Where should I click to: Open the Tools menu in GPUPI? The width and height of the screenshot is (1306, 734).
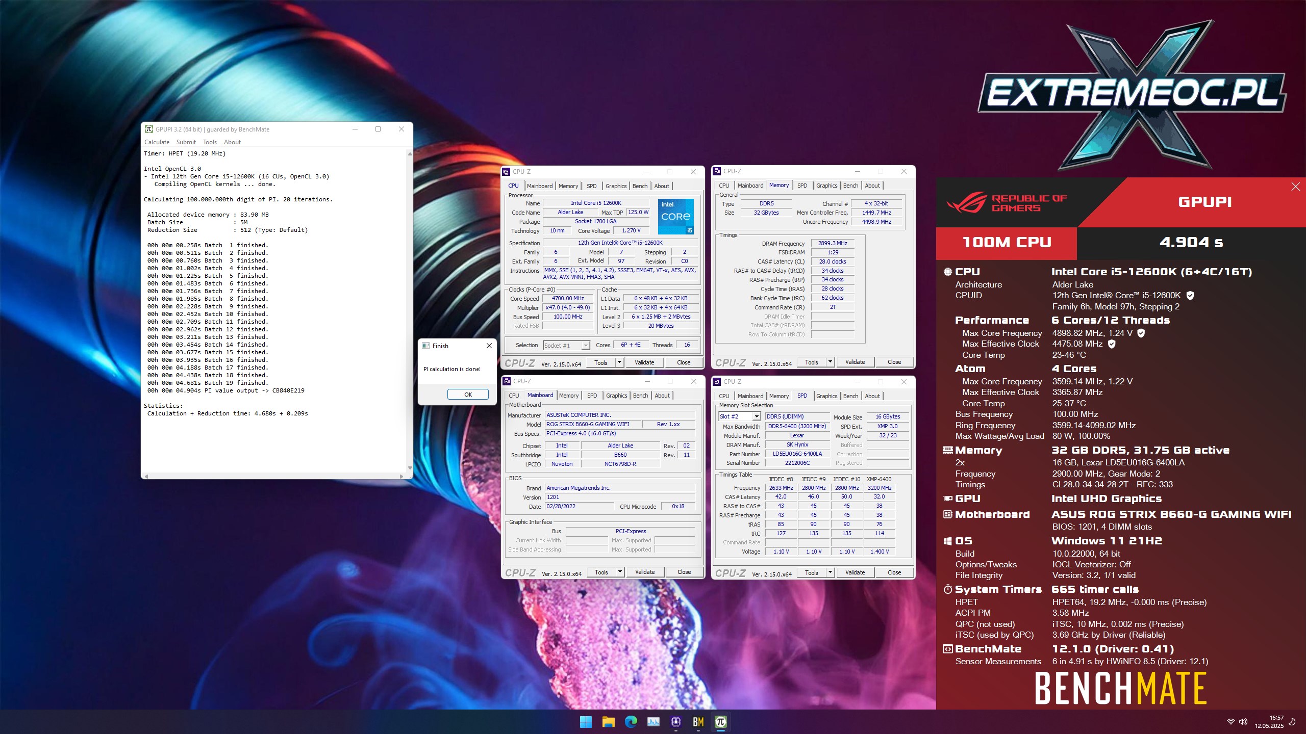point(210,142)
